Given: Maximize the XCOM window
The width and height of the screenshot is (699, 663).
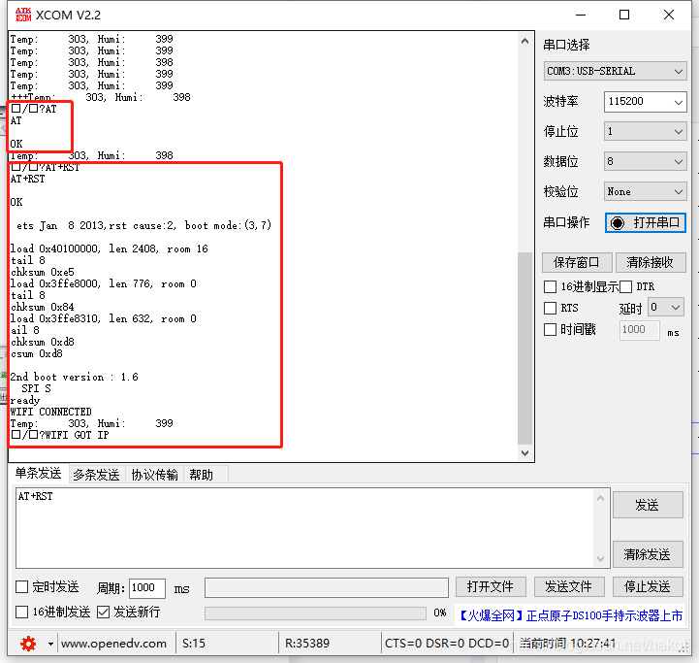Looking at the screenshot, I should (624, 15).
